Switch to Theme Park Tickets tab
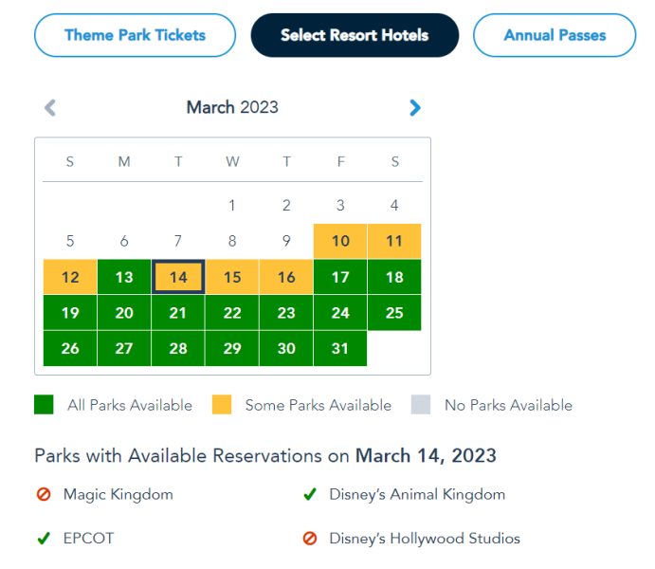This screenshot has width=655, height=569. pos(135,36)
